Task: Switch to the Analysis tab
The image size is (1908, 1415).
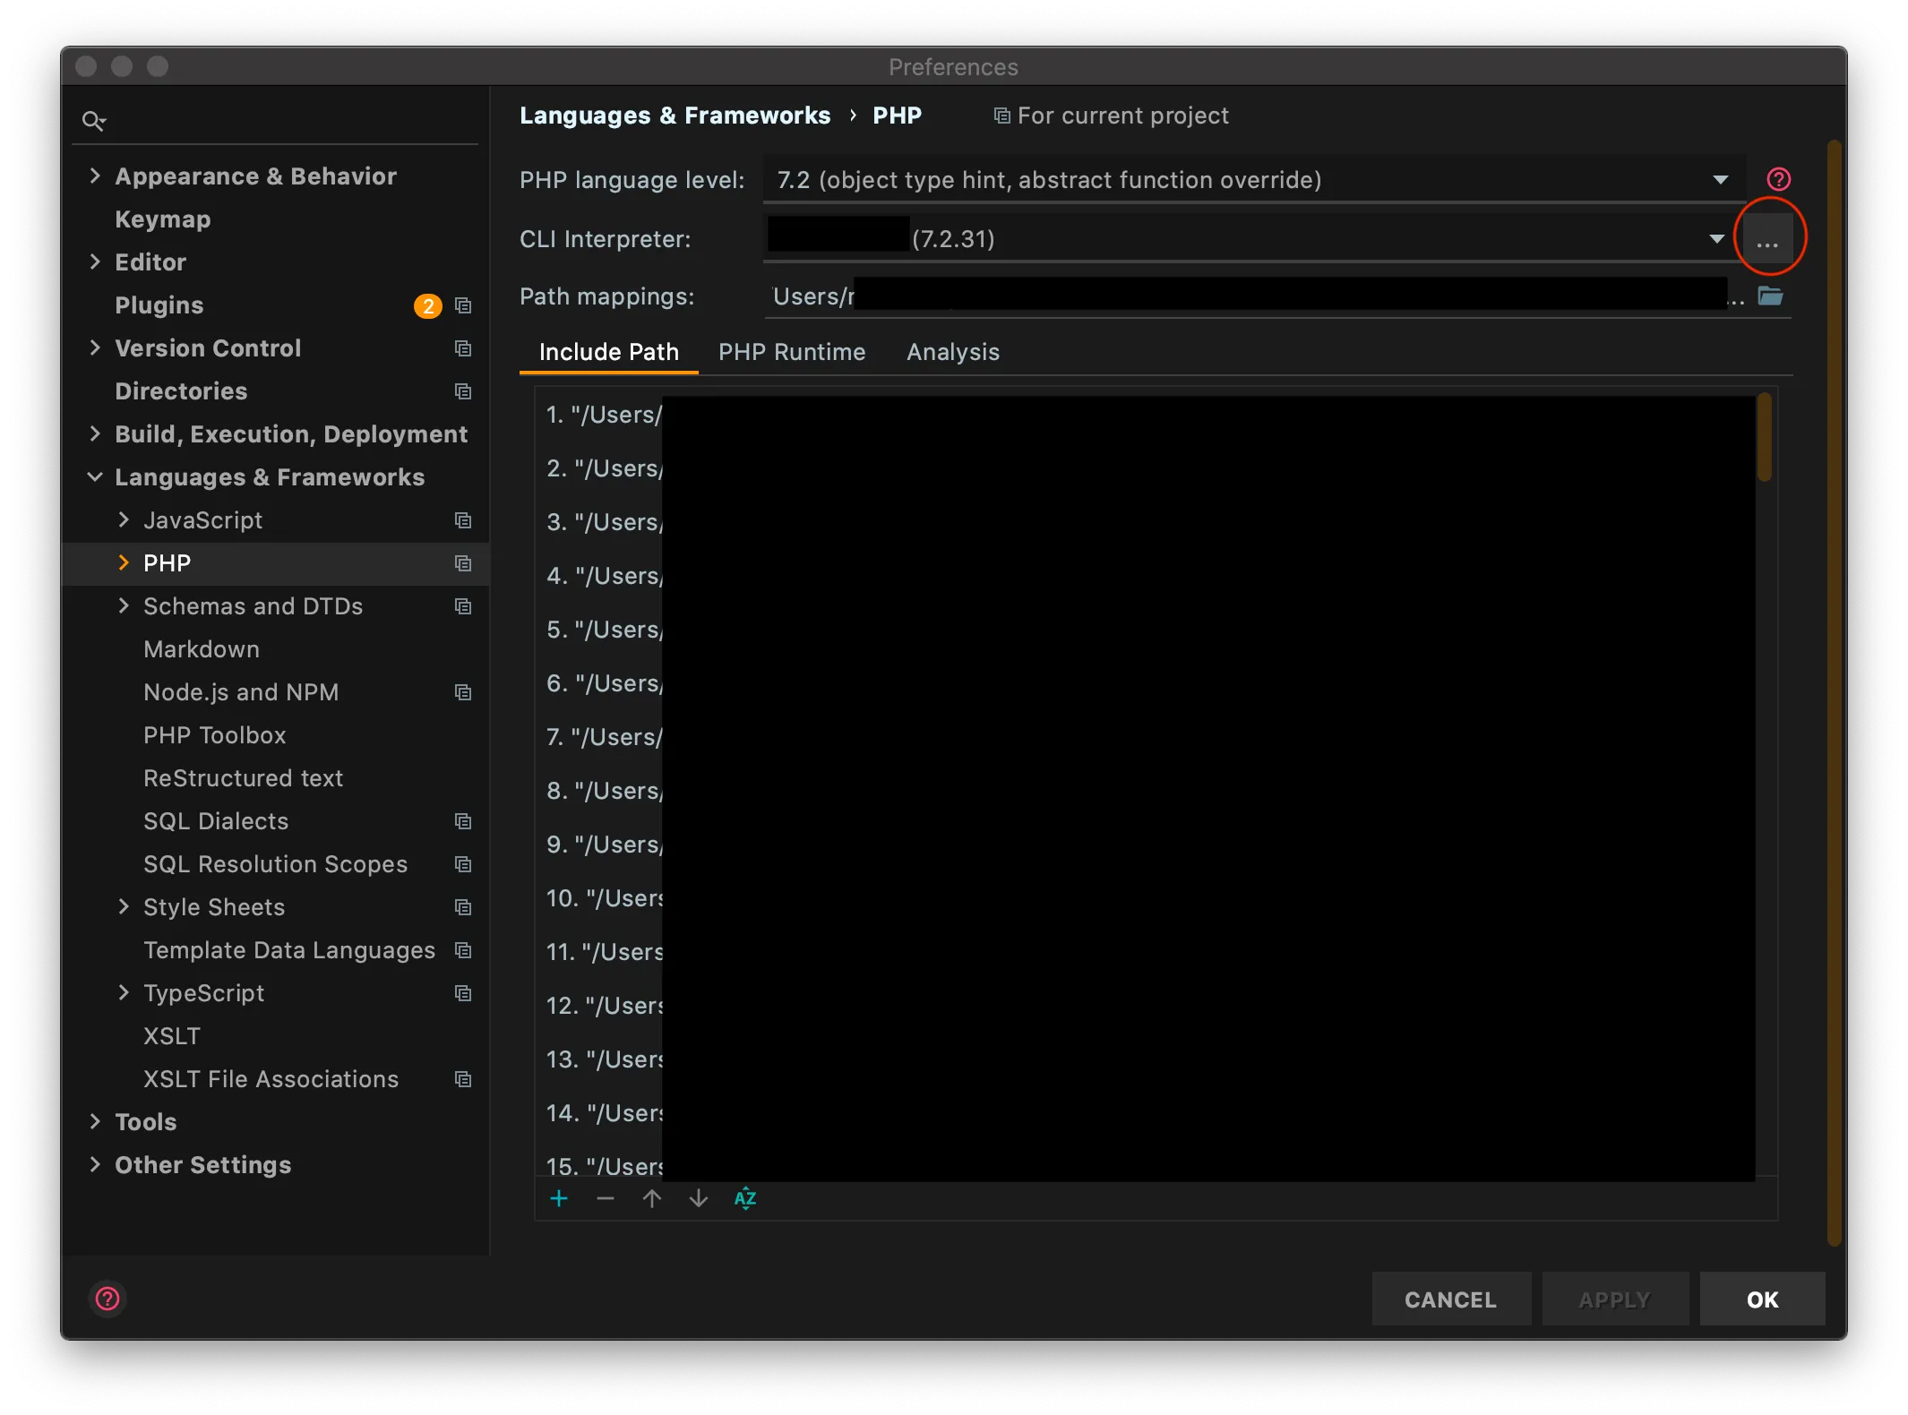Action: click(952, 352)
